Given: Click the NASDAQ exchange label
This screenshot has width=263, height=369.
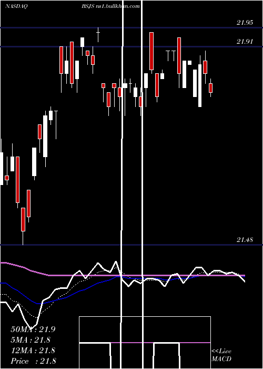Looking at the screenshot, I should (16, 6).
